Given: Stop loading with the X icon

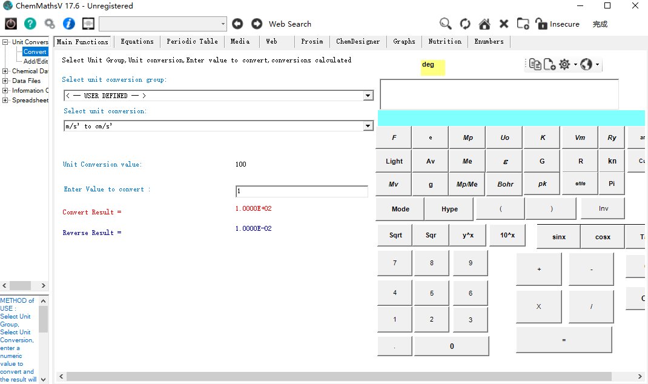Looking at the screenshot, I should tap(504, 24).
